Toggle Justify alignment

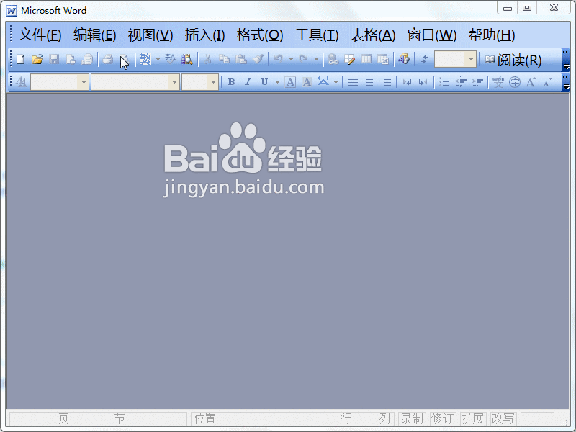[x=353, y=81]
